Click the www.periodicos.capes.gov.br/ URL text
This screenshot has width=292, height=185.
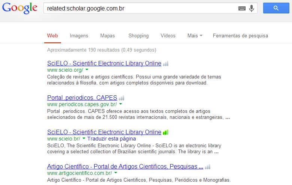pos(82,105)
